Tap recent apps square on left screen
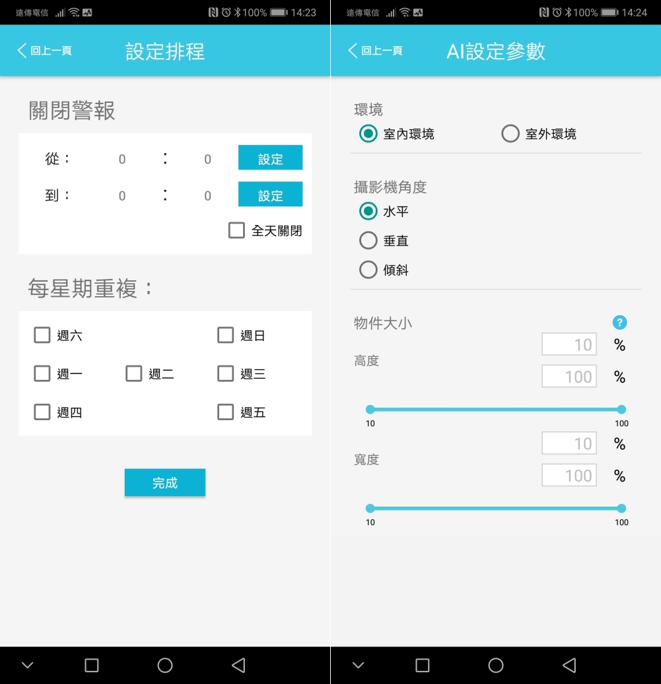Viewport: 661px width, 684px height. 92,666
